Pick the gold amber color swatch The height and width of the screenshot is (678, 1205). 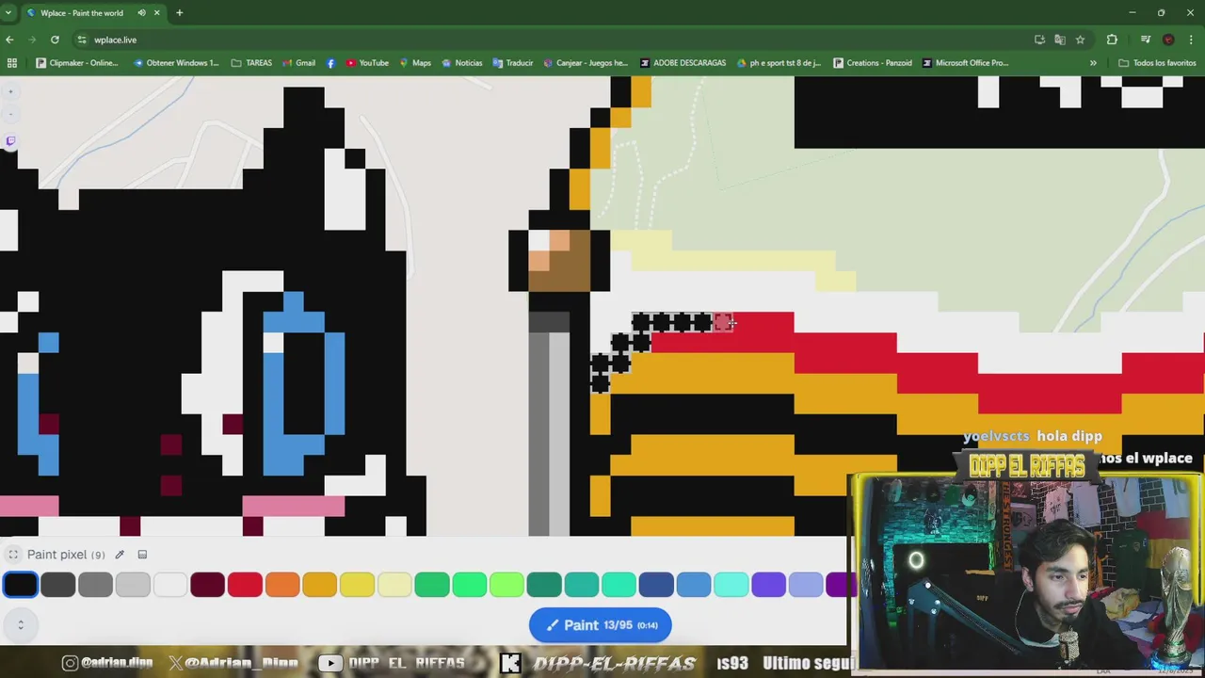coord(320,585)
